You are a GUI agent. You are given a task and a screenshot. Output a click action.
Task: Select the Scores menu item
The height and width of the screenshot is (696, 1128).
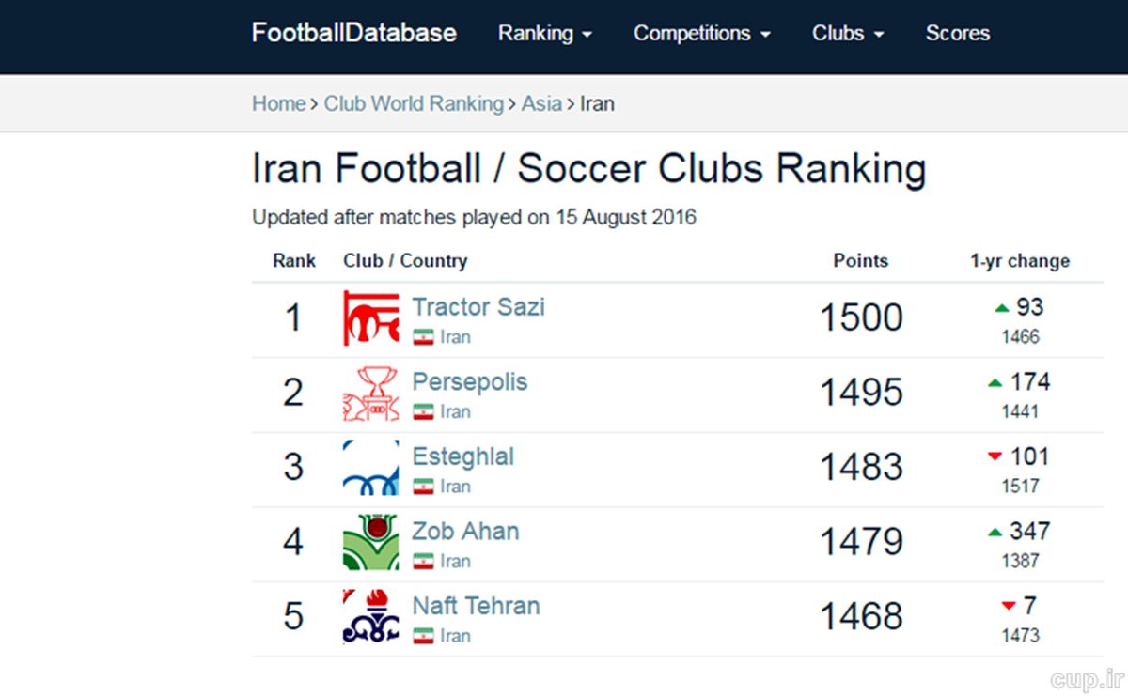click(x=957, y=34)
